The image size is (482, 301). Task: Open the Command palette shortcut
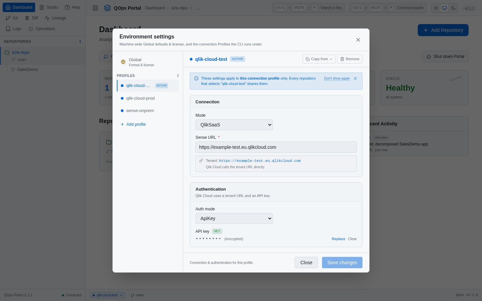coord(388,8)
